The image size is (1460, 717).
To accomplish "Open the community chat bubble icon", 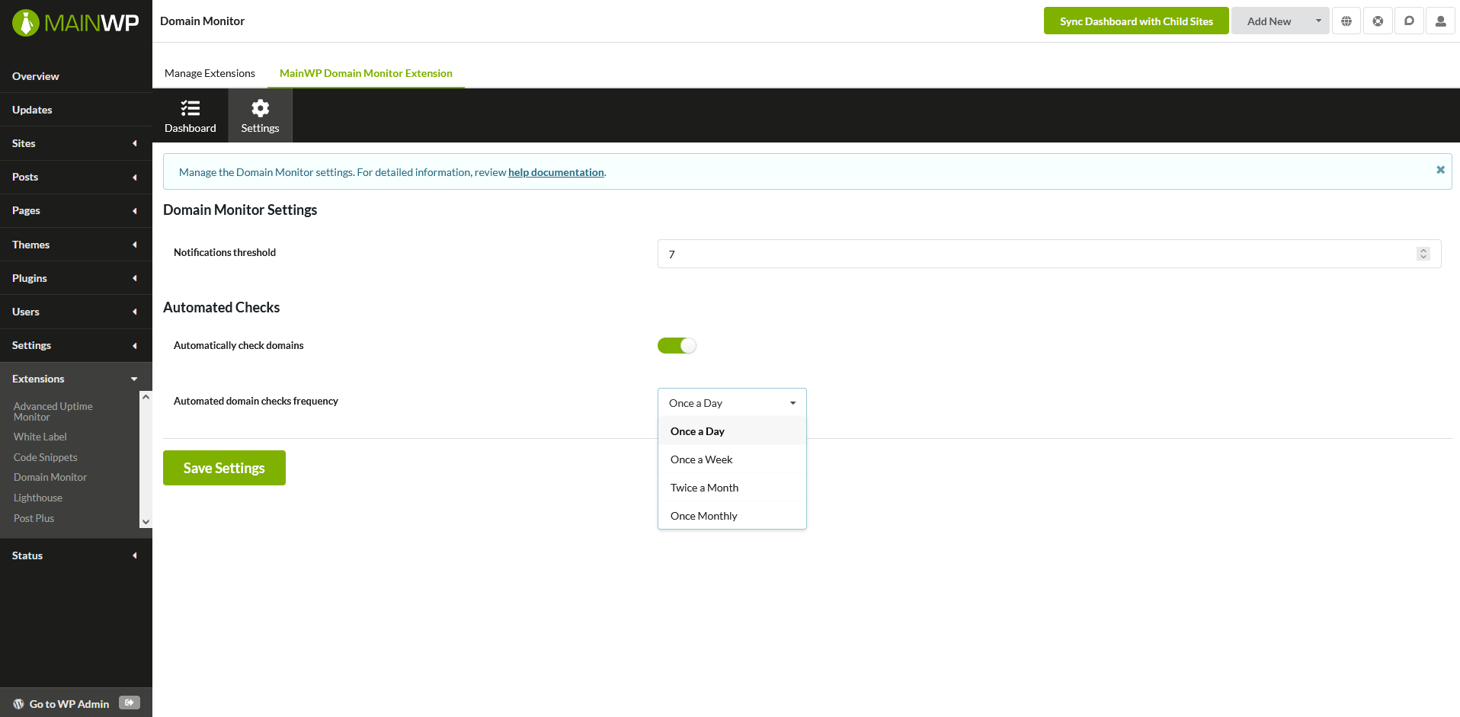I will [x=1408, y=21].
